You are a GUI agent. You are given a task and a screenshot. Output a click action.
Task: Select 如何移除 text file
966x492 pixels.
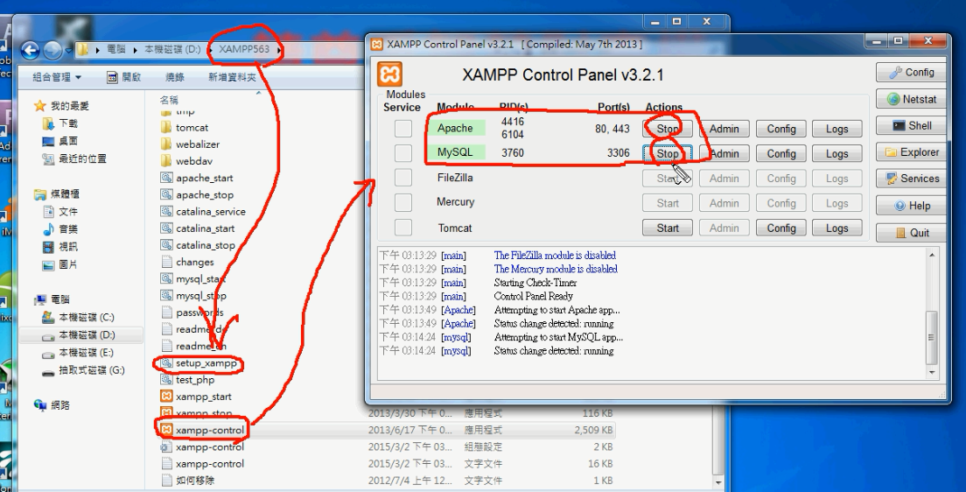coord(187,481)
